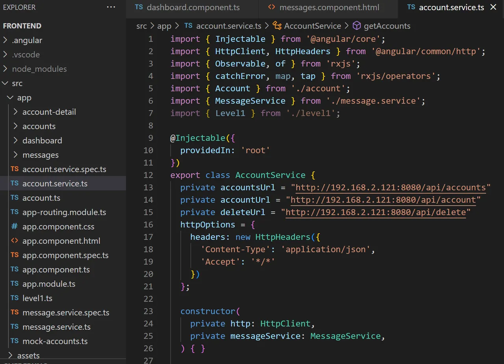Click the 'AccountService' class name on line 12
This screenshot has height=364, width=504.
271,175
